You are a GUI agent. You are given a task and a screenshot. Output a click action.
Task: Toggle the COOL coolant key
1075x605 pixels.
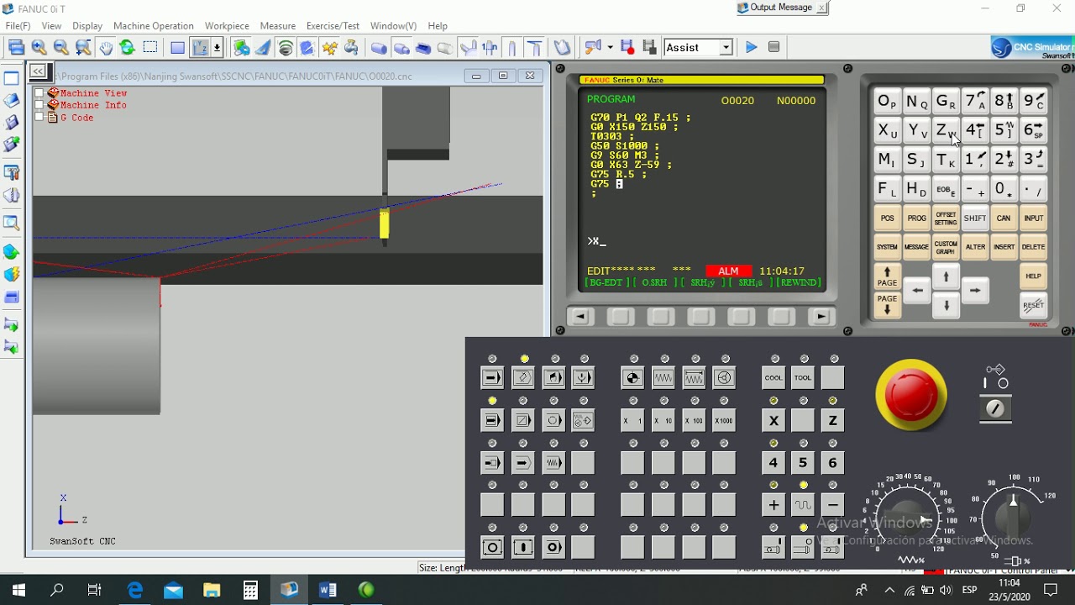pos(773,378)
